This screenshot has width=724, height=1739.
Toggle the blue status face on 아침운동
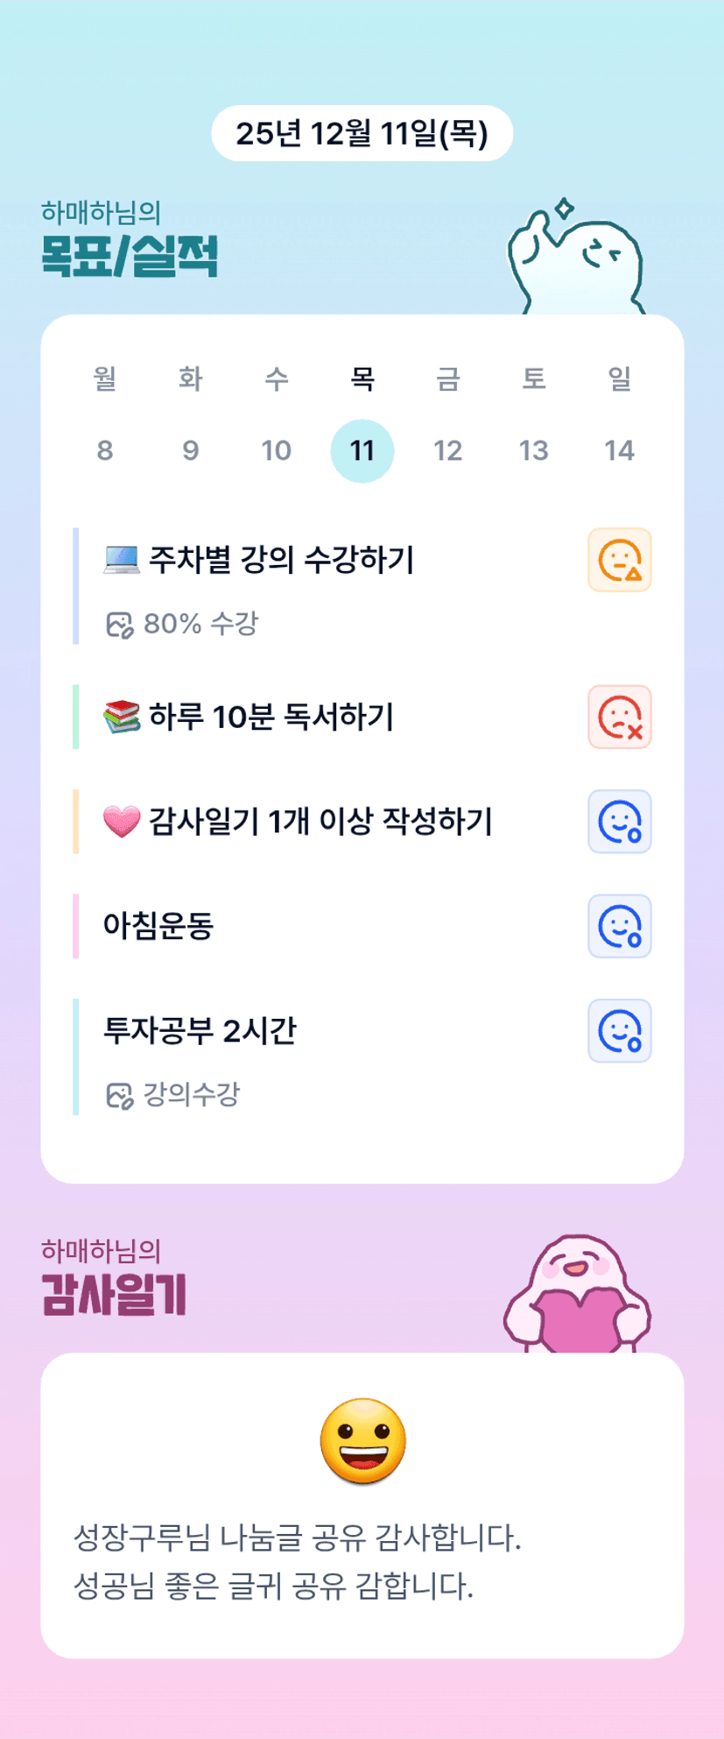coord(620,926)
